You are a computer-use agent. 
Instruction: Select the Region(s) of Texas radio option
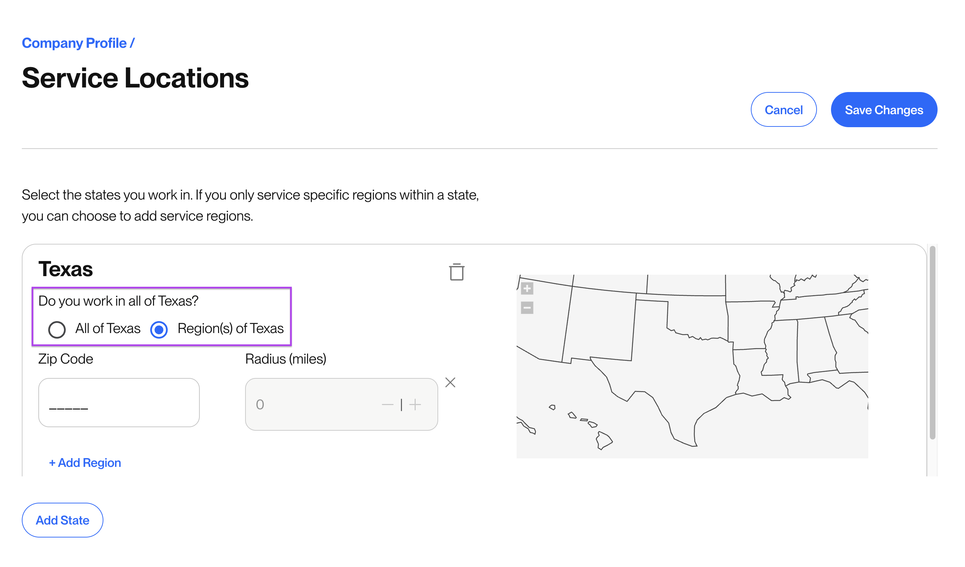pyautogui.click(x=159, y=330)
